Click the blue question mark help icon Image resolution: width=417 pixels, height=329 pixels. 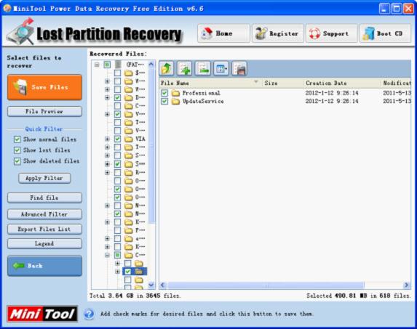pos(90,314)
